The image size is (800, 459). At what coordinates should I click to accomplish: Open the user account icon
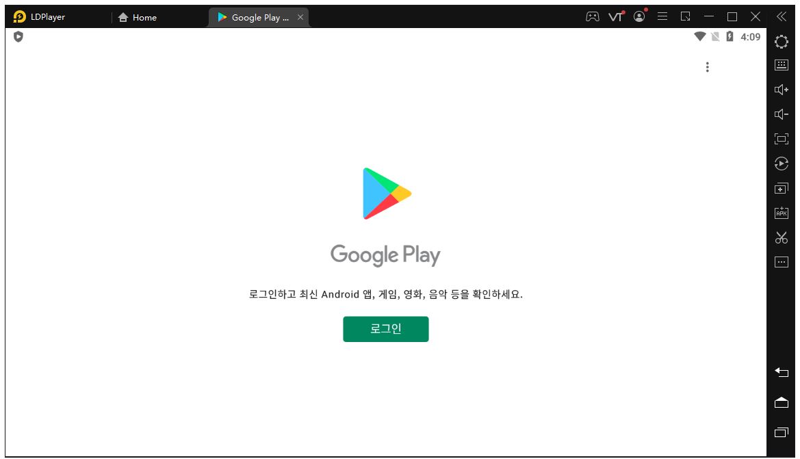[639, 17]
